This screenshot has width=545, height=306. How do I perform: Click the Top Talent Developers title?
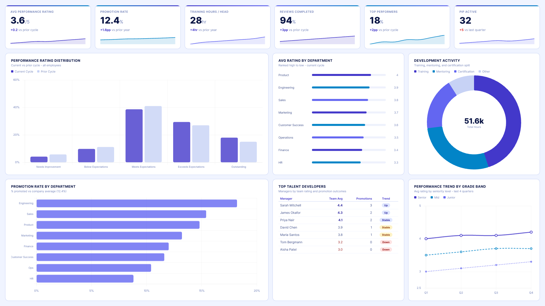[x=302, y=186]
